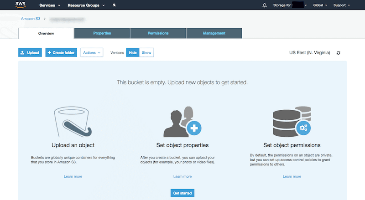Switch to the Properties tab
Image resolution: width=365 pixels, height=200 pixels.
(x=102, y=33)
